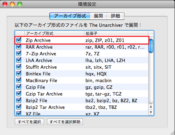Click the extensions cell 'lha, lzh, LHA, LZH'
The image size is (175, 135).
pyautogui.click(x=105, y=60)
